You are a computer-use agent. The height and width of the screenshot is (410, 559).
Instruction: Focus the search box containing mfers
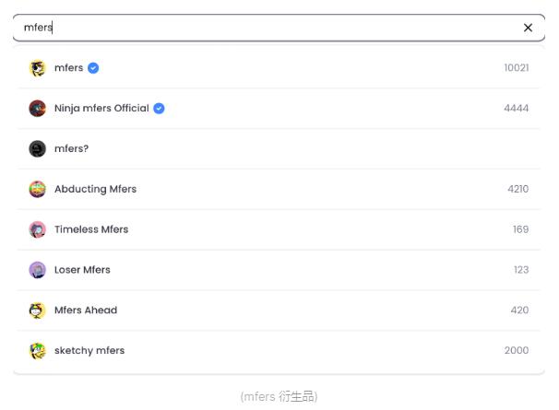click(x=268, y=28)
